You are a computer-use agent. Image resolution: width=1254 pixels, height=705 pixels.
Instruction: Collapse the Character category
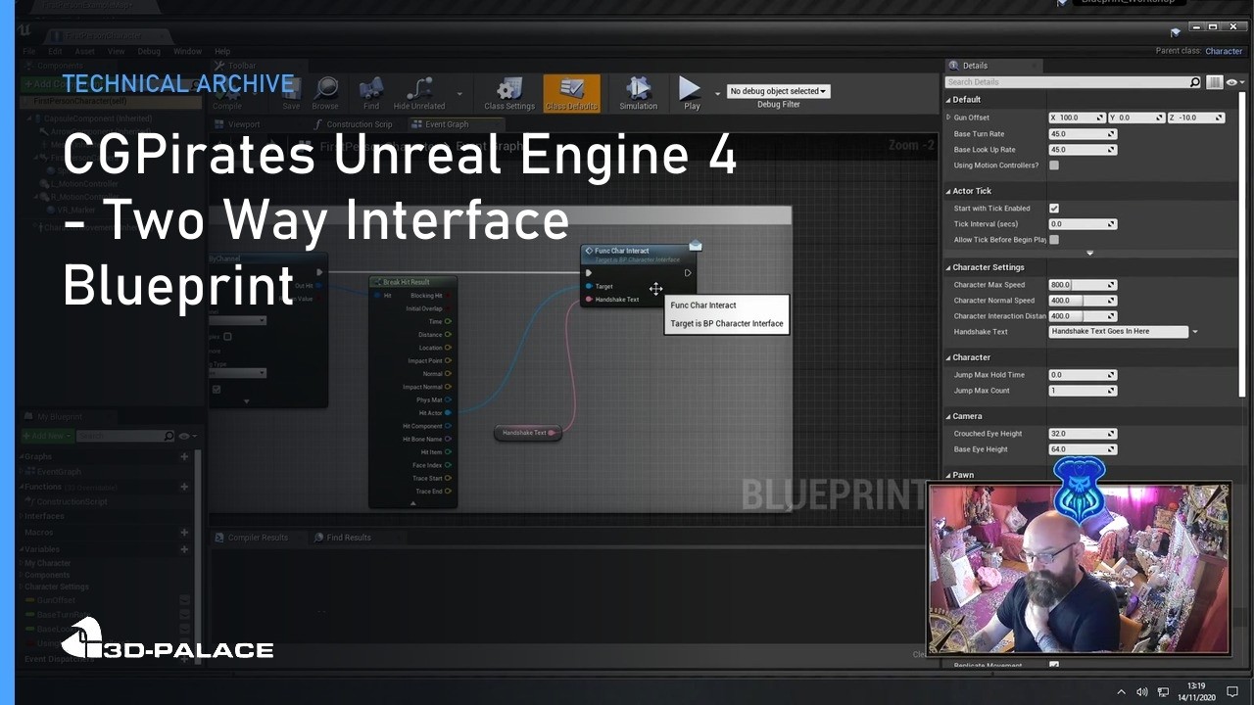click(948, 357)
